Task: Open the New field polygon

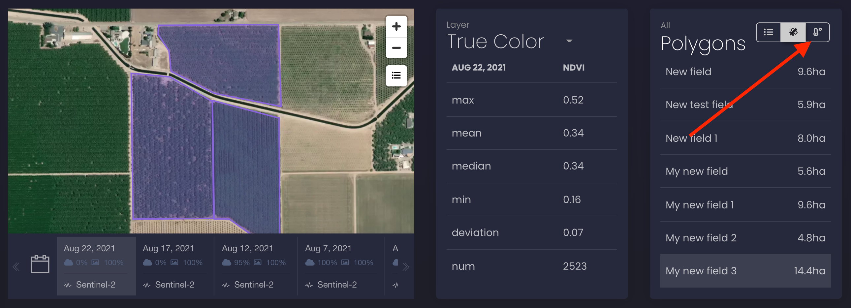Action: click(x=745, y=72)
